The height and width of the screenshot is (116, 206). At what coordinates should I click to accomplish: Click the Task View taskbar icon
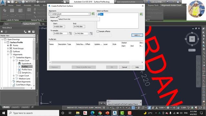[x=70, y=113]
